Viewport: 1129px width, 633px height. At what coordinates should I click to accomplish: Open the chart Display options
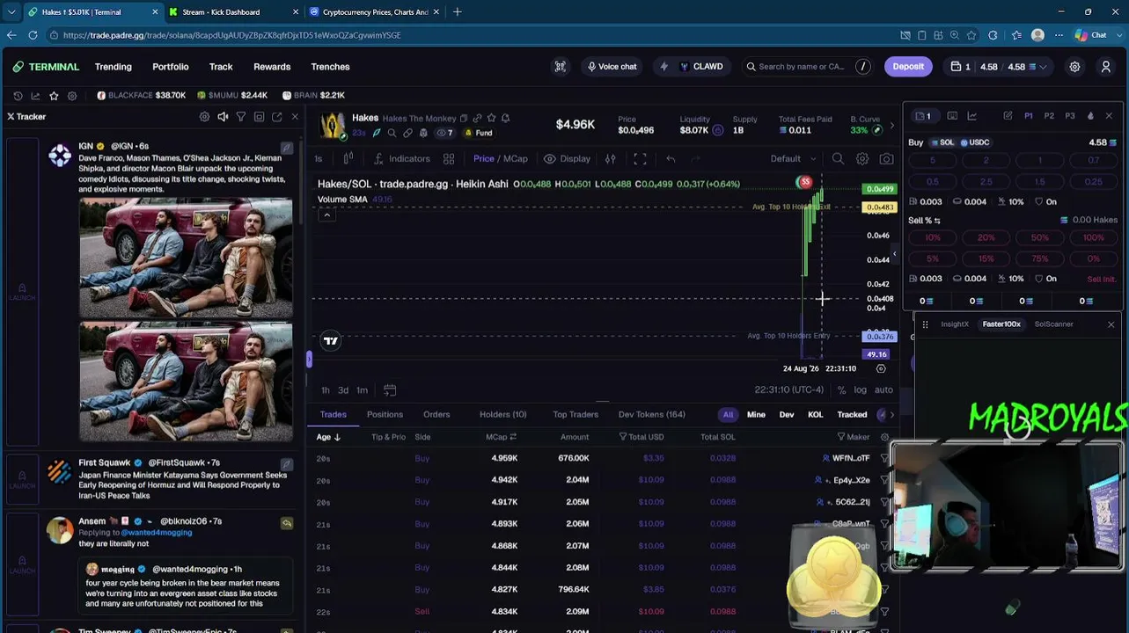point(567,159)
